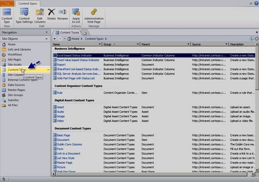Open the Asset content type
This screenshot has width=259, height=182.
[61, 107]
